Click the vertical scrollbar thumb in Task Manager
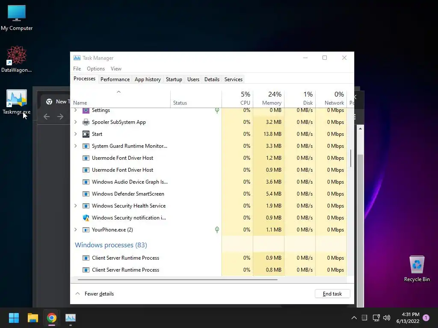 (351, 158)
